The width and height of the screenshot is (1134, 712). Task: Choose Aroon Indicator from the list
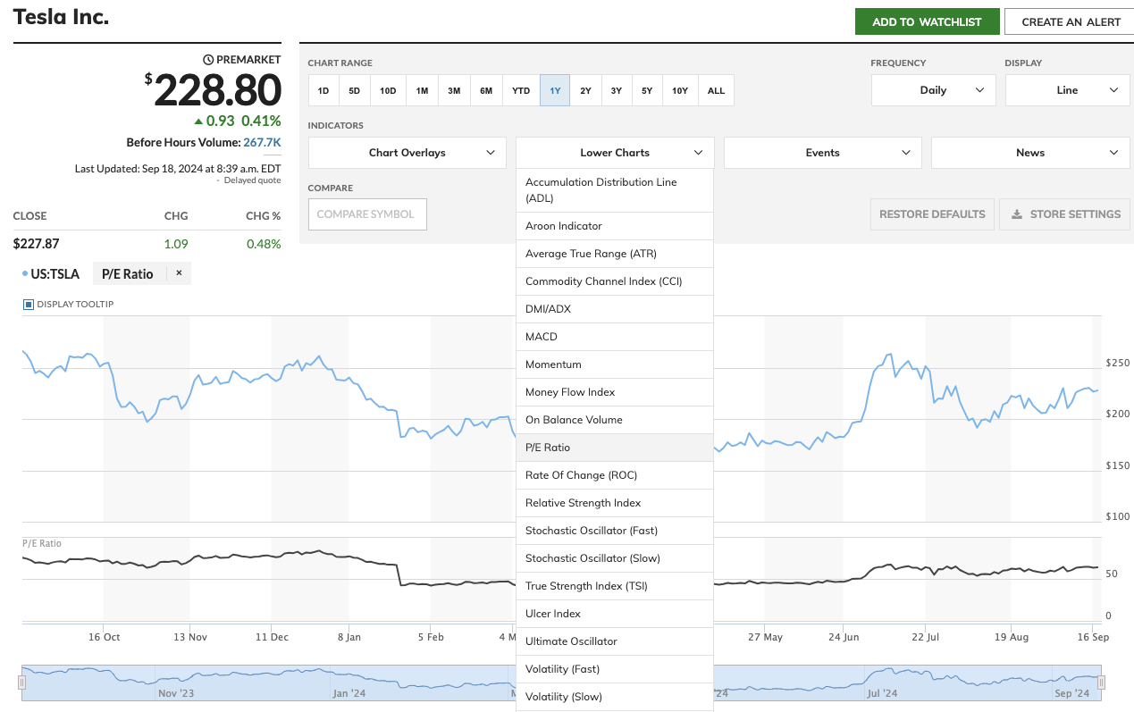615,226
